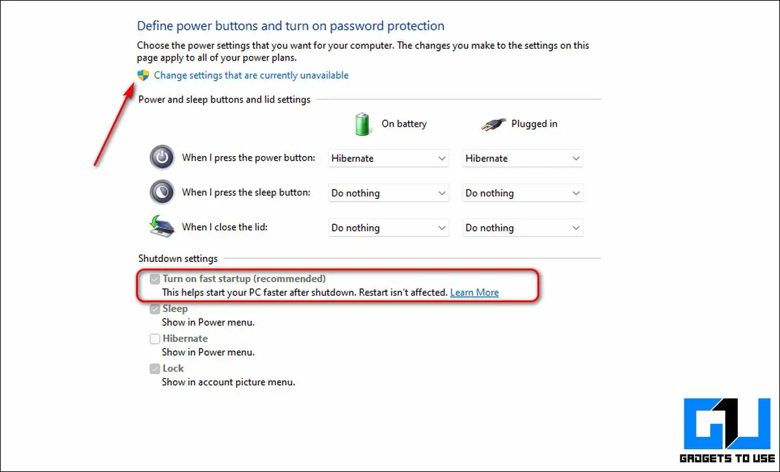Image resolution: width=780 pixels, height=472 pixels.
Task: Open close the lid Plugged in dropdown
Action: [x=522, y=228]
